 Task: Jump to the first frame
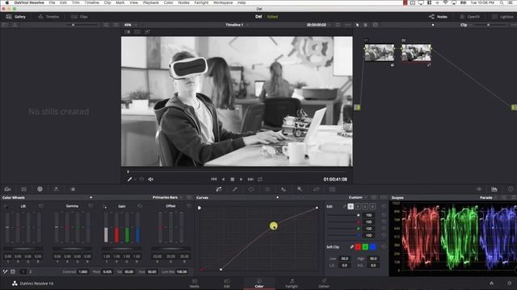click(x=213, y=179)
